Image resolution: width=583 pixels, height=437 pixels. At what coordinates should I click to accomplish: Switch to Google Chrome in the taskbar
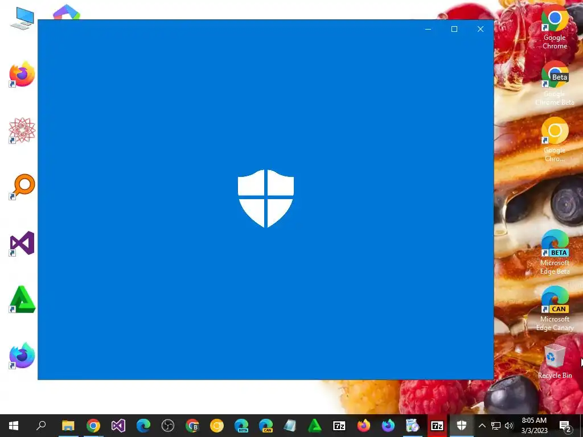click(x=93, y=426)
